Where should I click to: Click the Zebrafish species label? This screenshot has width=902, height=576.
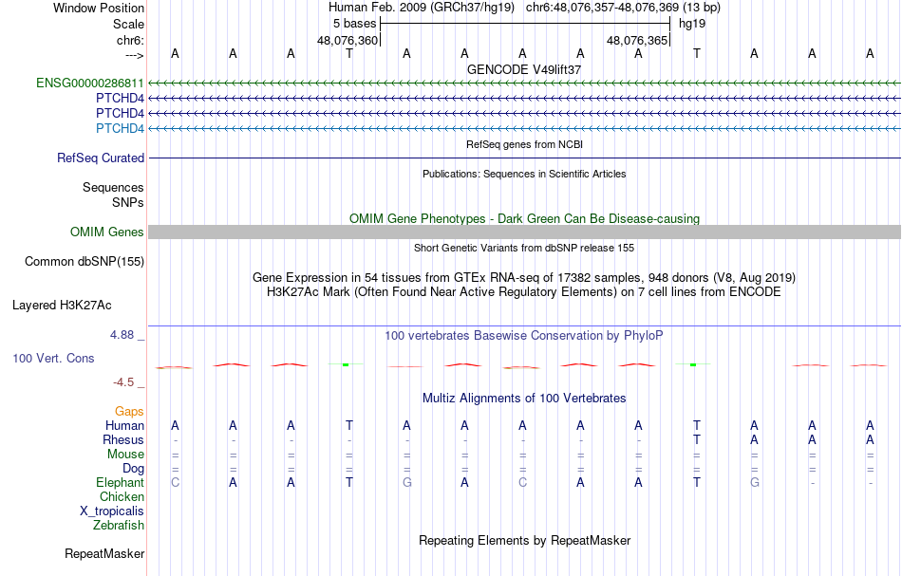[119, 525]
